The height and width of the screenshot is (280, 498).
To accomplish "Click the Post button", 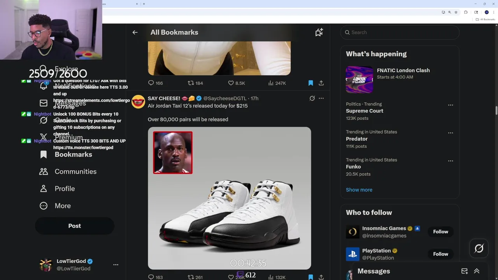I will (x=75, y=226).
